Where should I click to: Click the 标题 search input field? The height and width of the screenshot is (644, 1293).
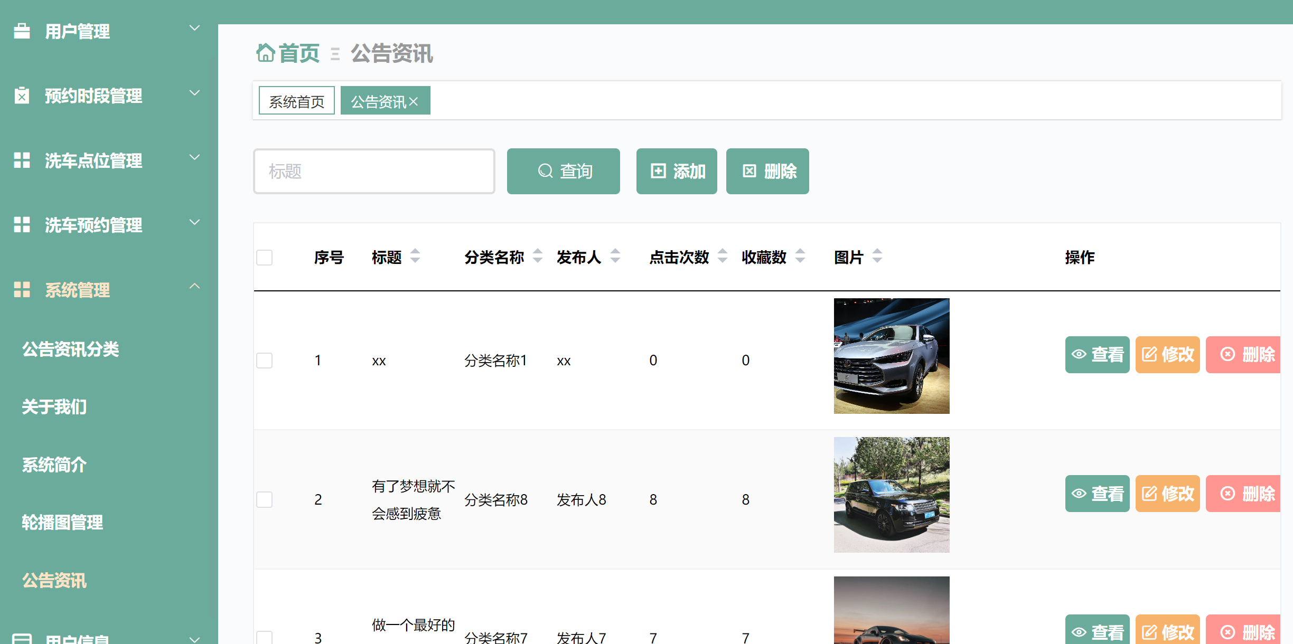coord(374,171)
